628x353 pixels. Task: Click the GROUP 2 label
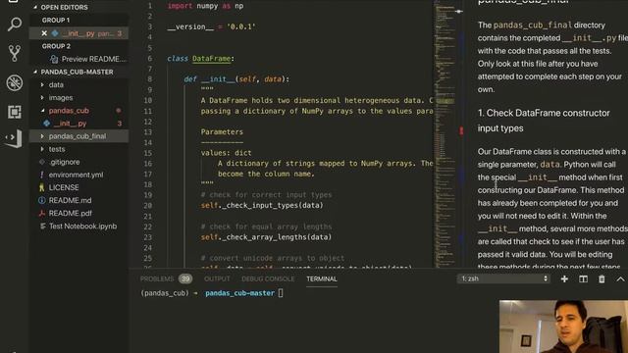pyautogui.click(x=56, y=46)
